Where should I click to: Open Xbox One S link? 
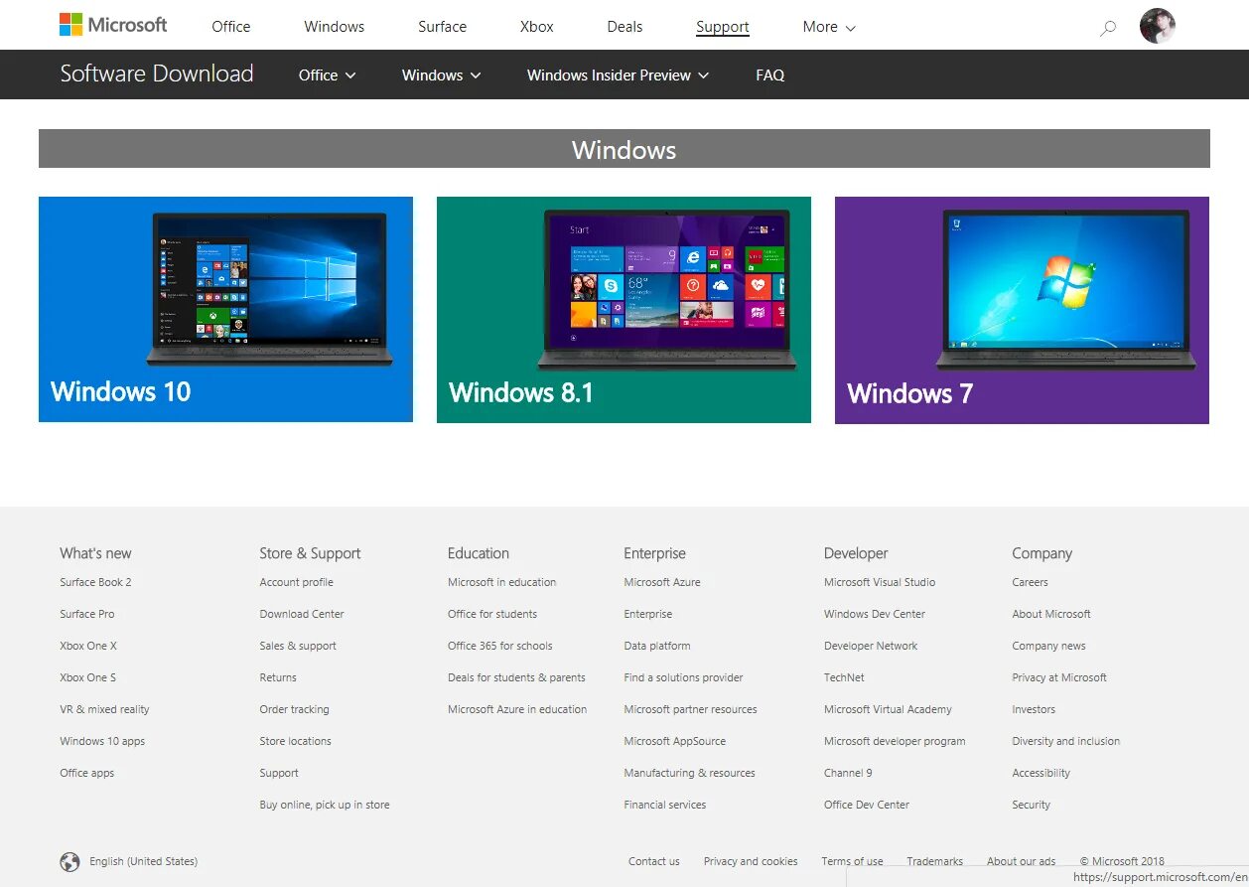pyautogui.click(x=87, y=677)
